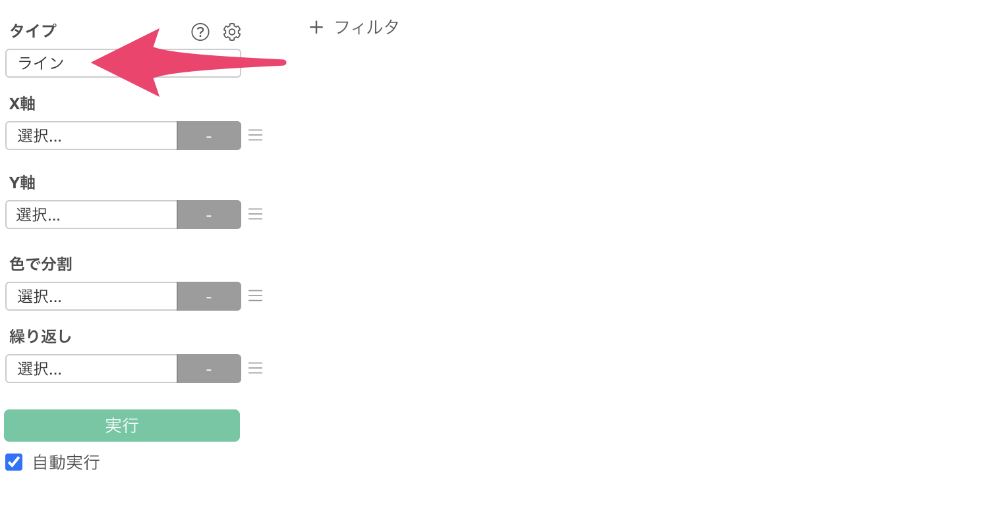Click the green 実行 button
Viewport: 990px width, 520px height.
tap(122, 425)
